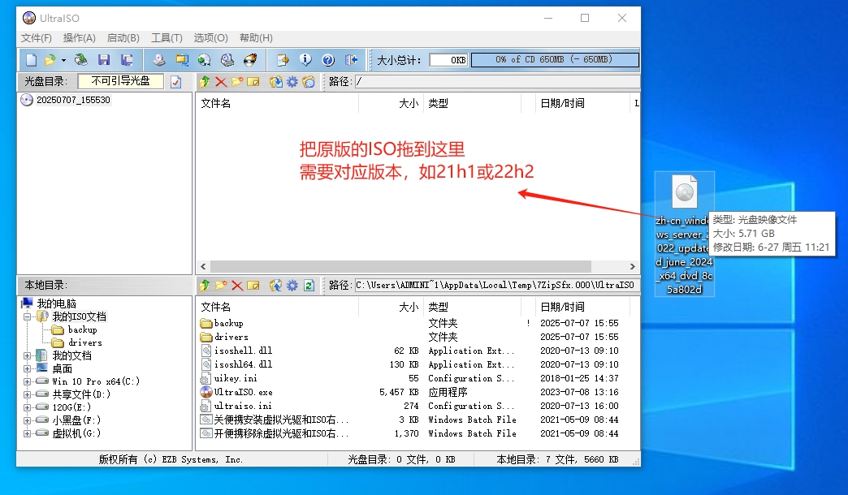Image resolution: width=848 pixels, height=495 pixels.
Task: Click the Burn CD image flame icon
Action: point(251,60)
